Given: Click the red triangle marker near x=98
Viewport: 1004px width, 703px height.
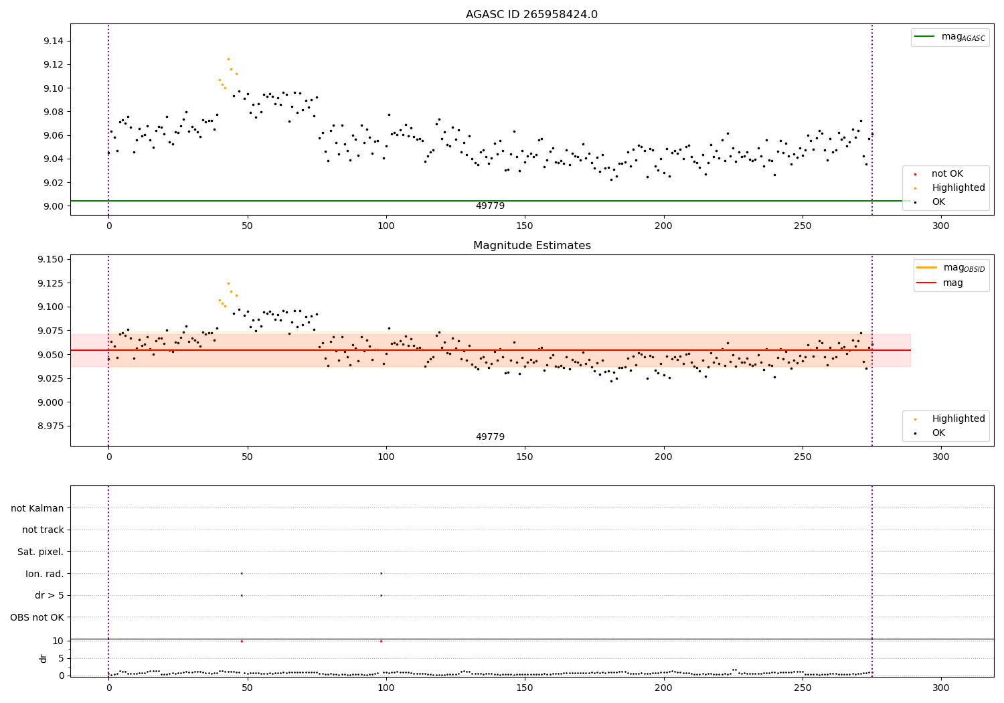Looking at the screenshot, I should tap(381, 641).
